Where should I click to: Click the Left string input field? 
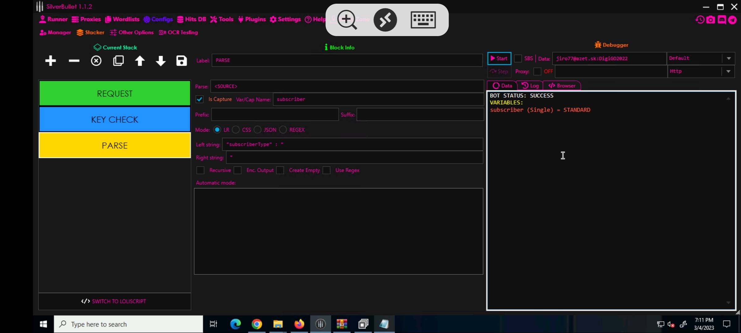tap(352, 144)
